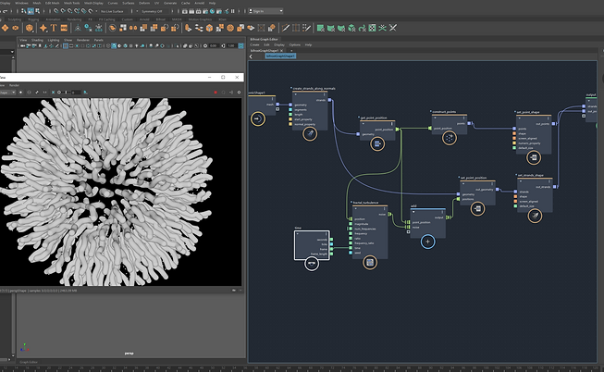Click the Bifrost Graph Editor panel title tab
The width and height of the screenshot is (604, 372).
point(264,39)
